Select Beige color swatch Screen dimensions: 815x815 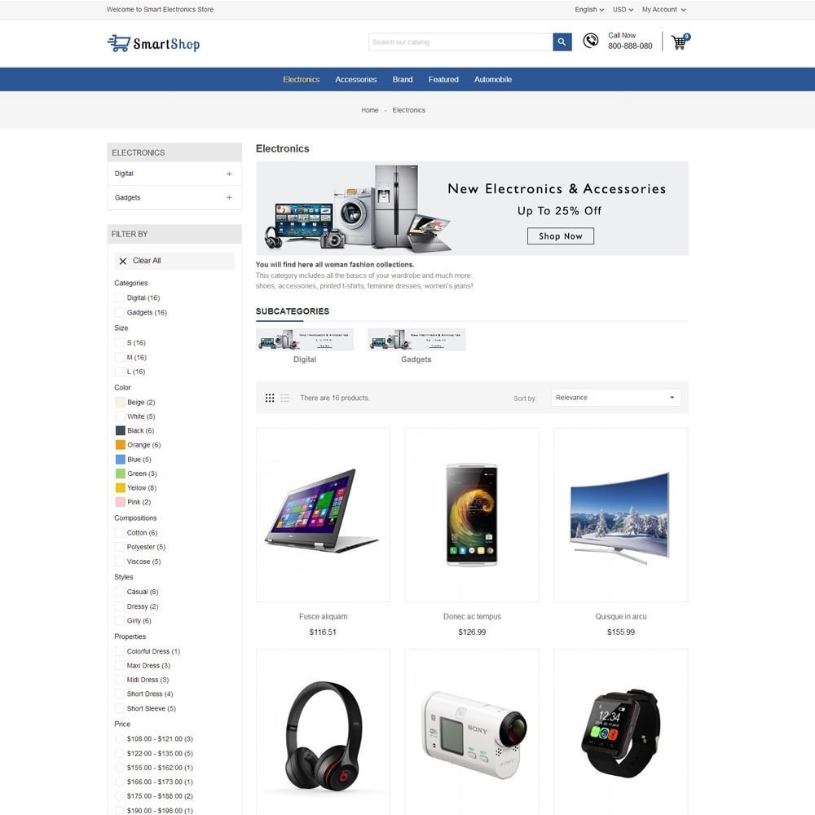tap(120, 403)
